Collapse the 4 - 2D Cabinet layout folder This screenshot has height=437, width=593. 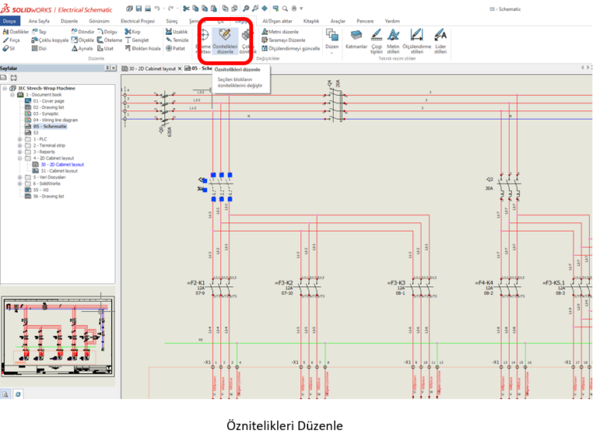coord(20,158)
